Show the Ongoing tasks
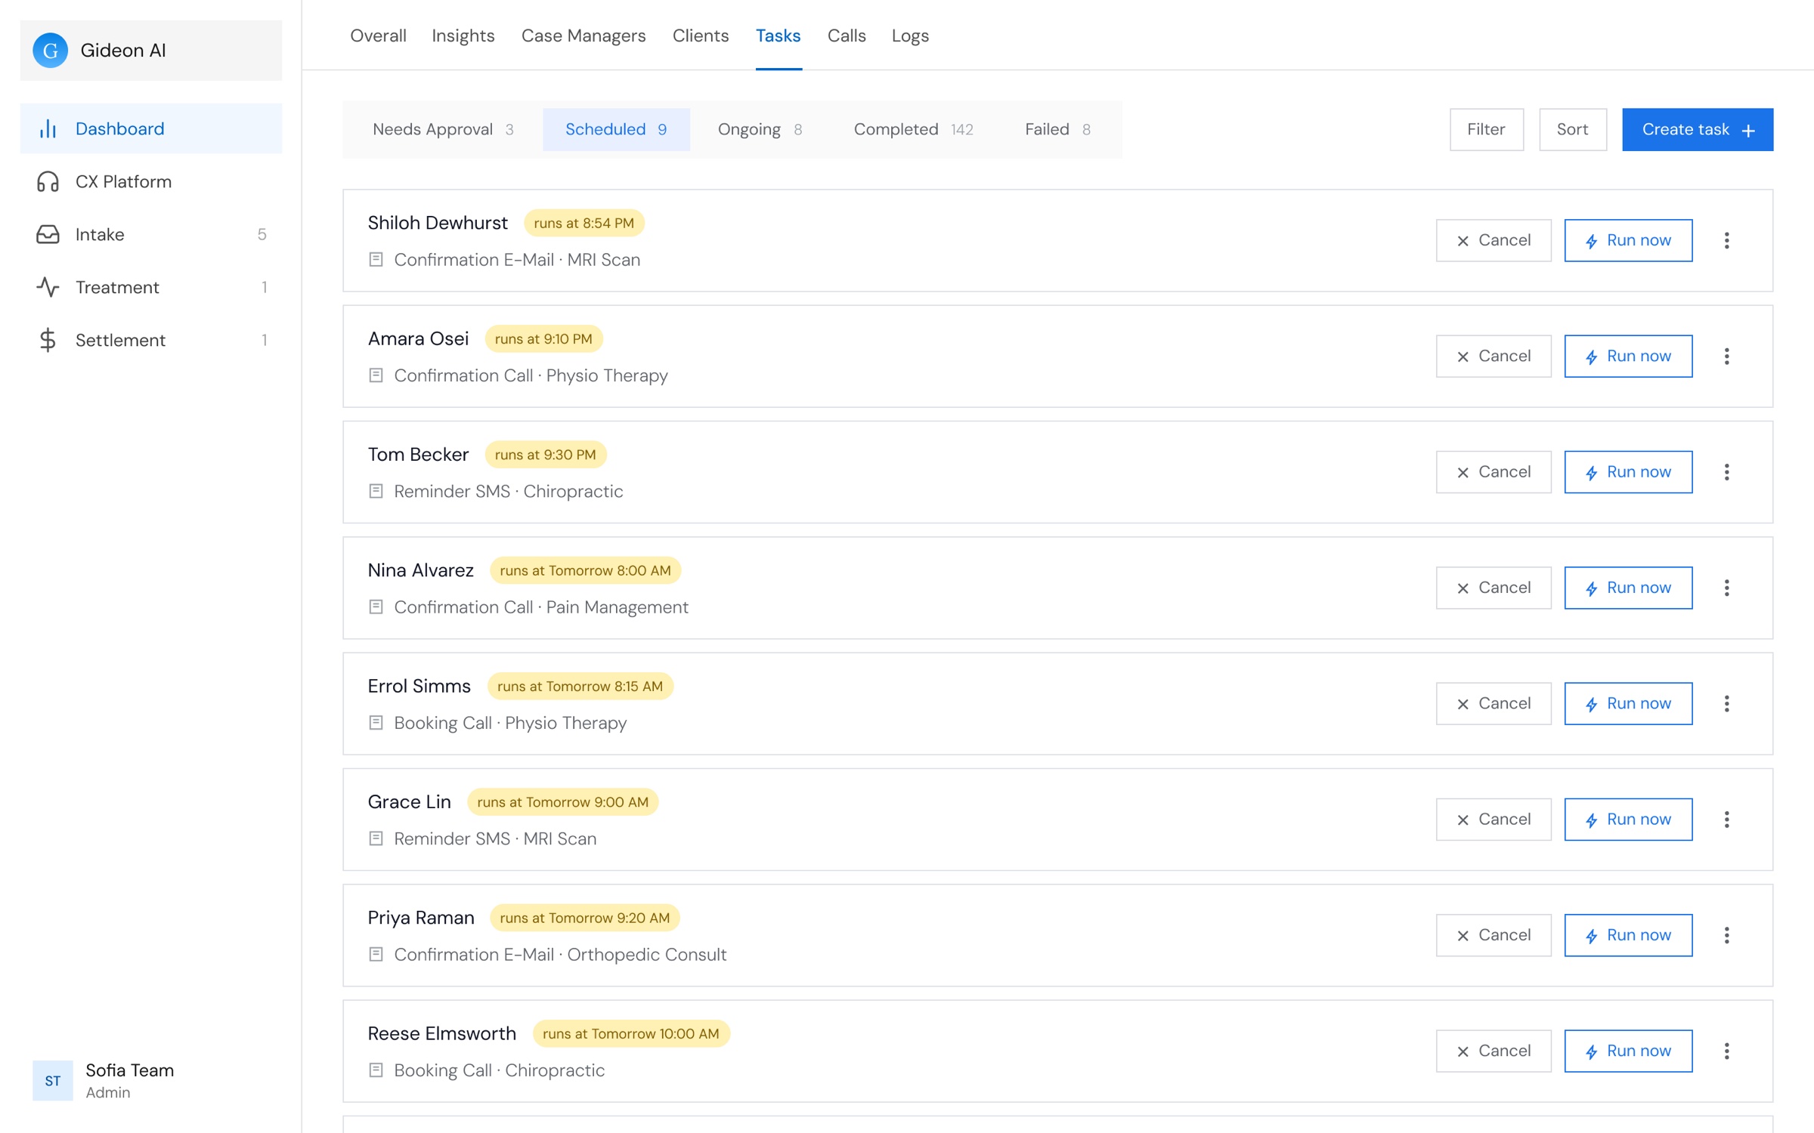This screenshot has height=1133, width=1814. click(760, 129)
